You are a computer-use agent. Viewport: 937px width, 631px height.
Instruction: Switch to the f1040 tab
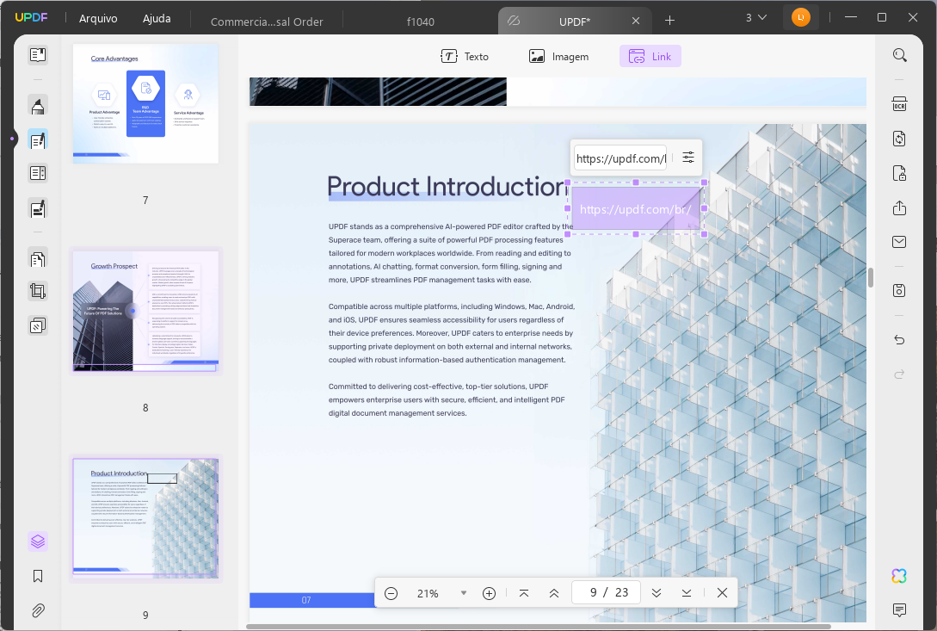[x=421, y=21]
